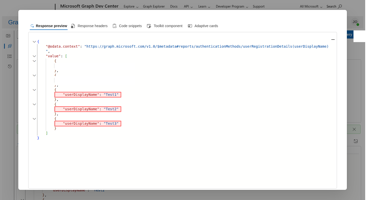View request history with the clock icon
This screenshot has width=369, height=200.
[x=9, y=66]
